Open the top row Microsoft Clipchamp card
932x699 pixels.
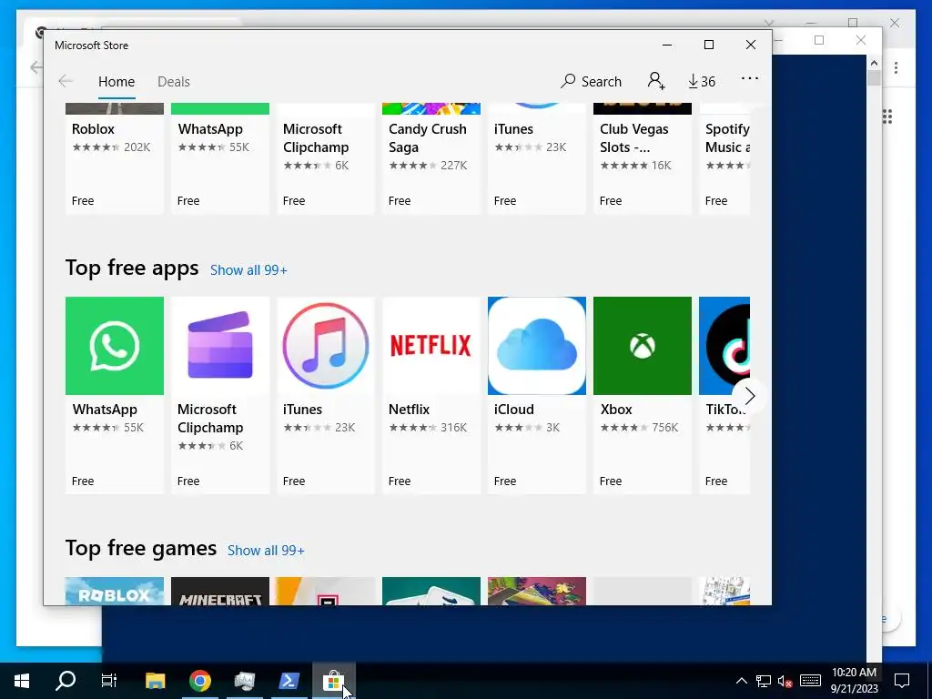pyautogui.click(x=326, y=158)
